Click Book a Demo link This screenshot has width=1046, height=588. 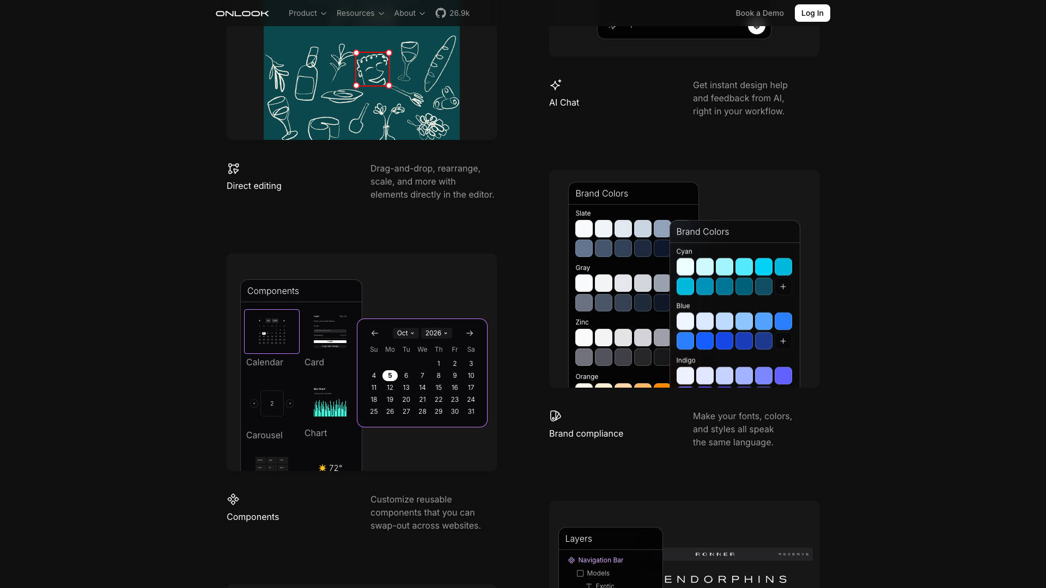coord(759,13)
